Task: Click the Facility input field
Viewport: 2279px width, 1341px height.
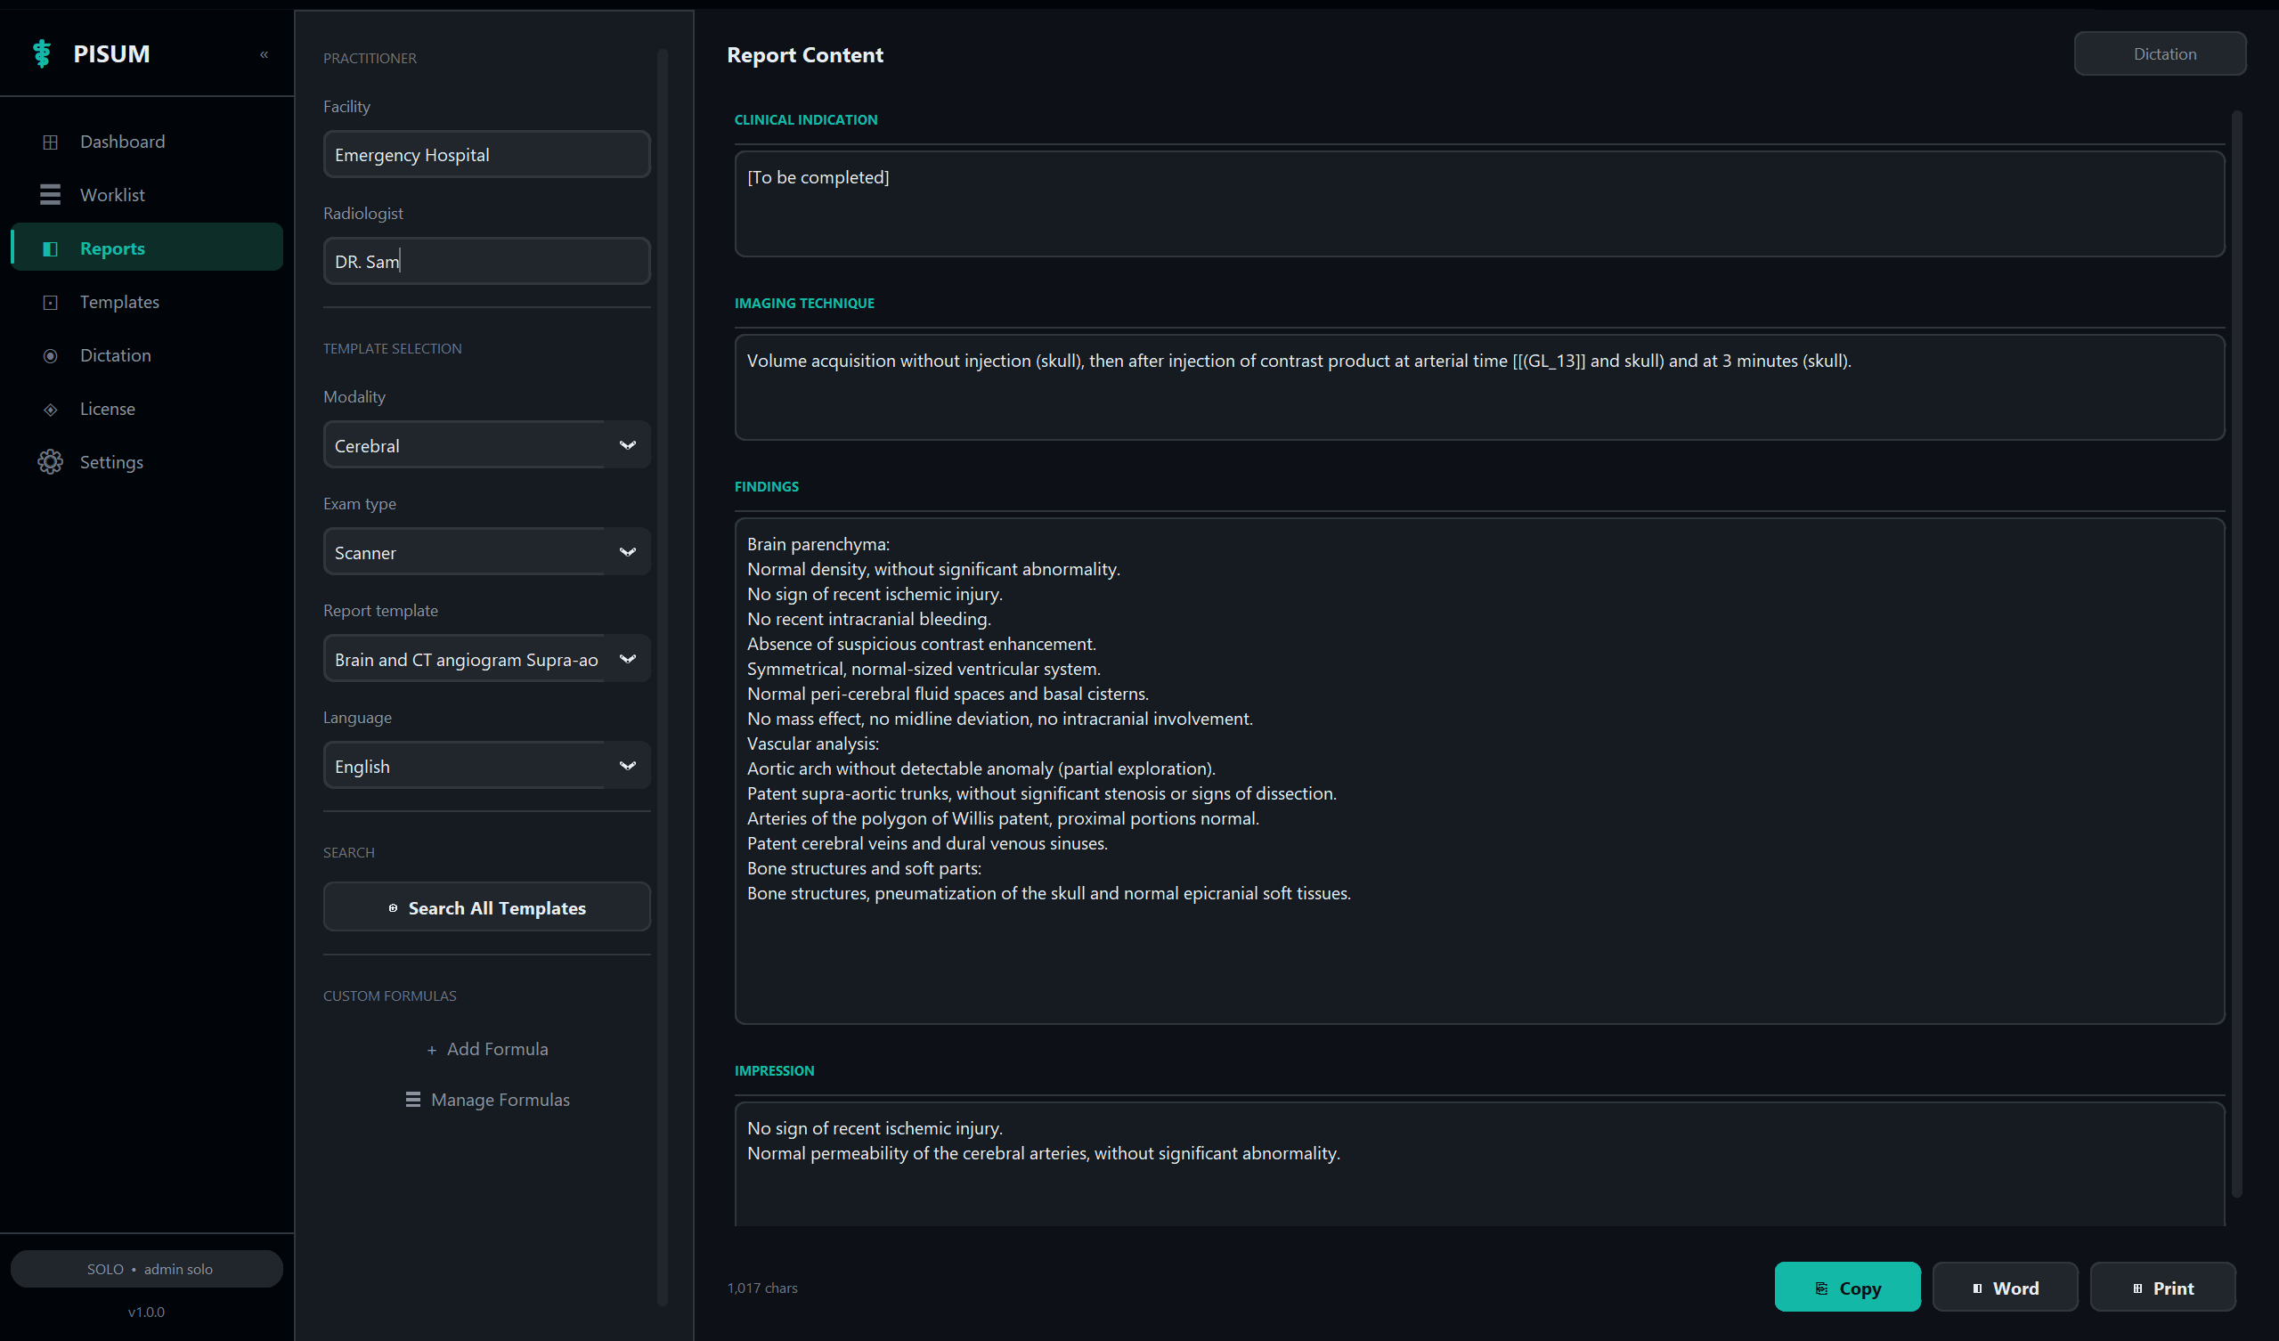Action: tap(485, 155)
